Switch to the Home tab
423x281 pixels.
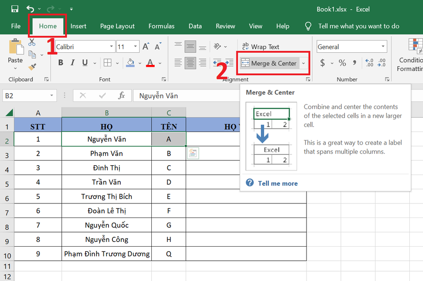(x=48, y=26)
